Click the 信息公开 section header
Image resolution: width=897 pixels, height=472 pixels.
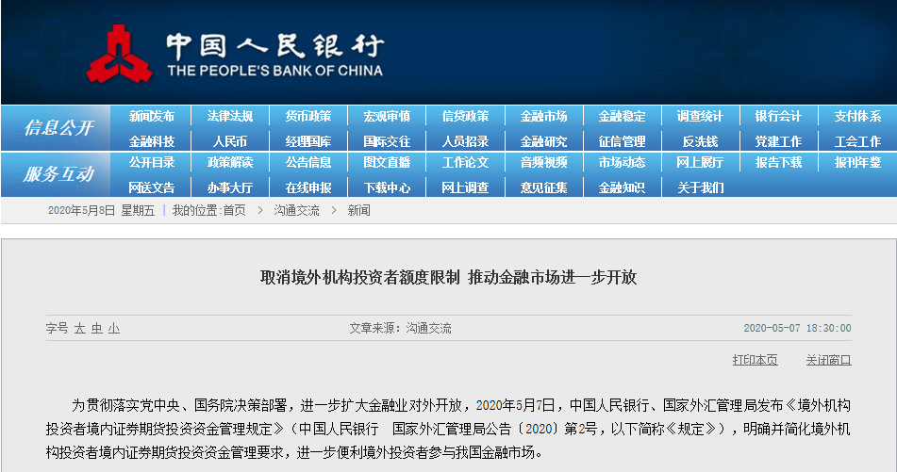[58, 128]
